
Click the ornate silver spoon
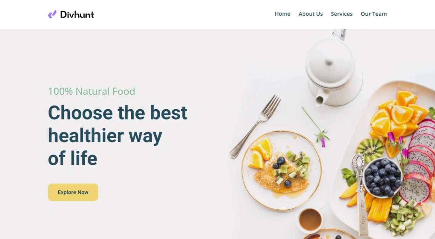tap(361, 194)
